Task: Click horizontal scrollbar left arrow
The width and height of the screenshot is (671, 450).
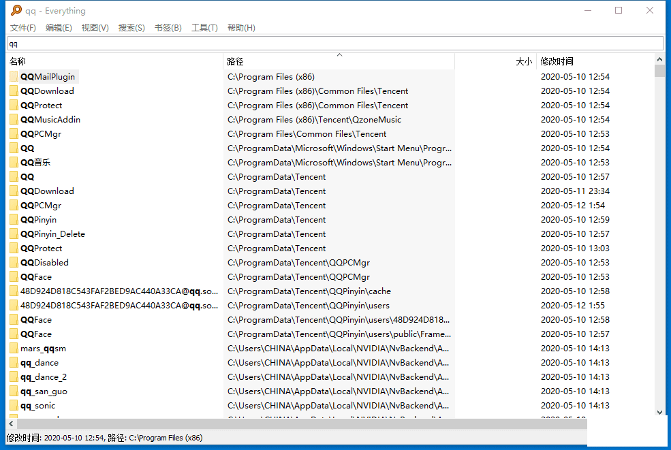Action: (11, 423)
